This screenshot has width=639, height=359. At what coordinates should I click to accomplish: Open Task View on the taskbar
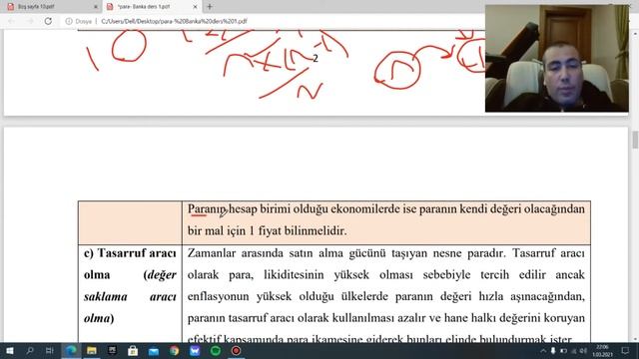click(50, 350)
